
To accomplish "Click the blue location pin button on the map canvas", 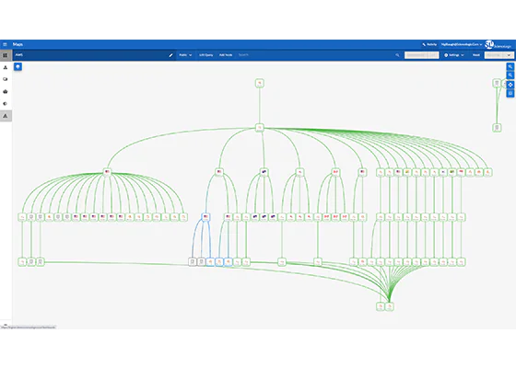I will pyautogui.click(x=18, y=66).
